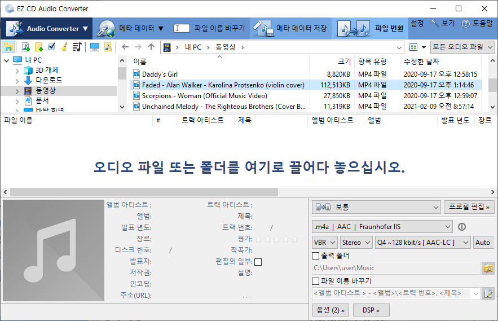Expand the 다운로드 tree node
The height and width of the screenshot is (321, 498).
17,81
